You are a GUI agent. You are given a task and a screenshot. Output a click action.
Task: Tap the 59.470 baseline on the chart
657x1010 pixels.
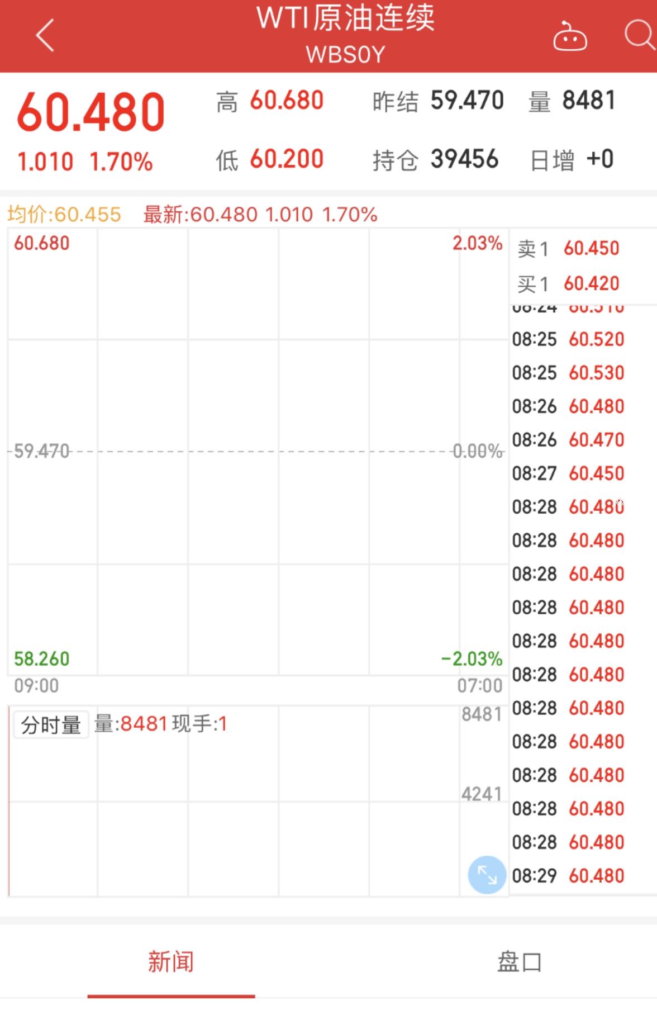coord(42,451)
